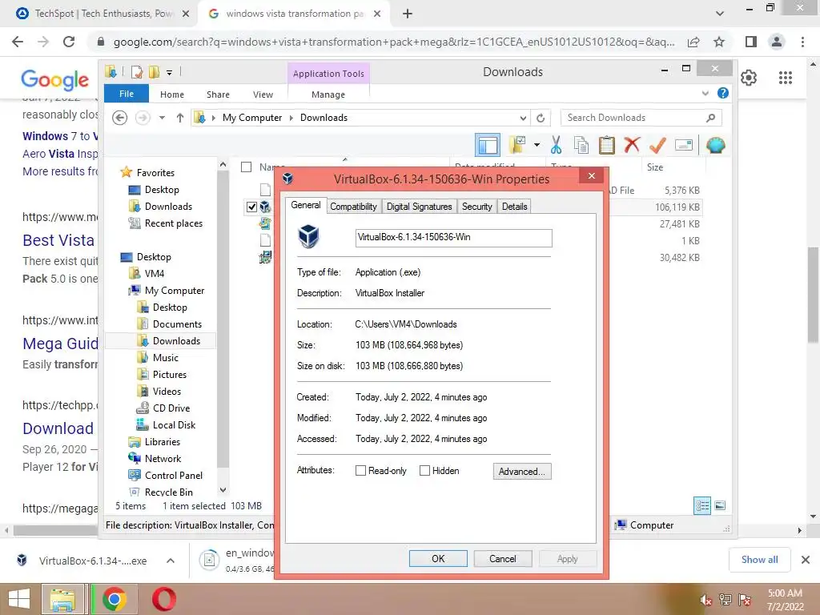Expand the address bar history dropdown
This screenshot has width=820, height=615.
(x=523, y=118)
